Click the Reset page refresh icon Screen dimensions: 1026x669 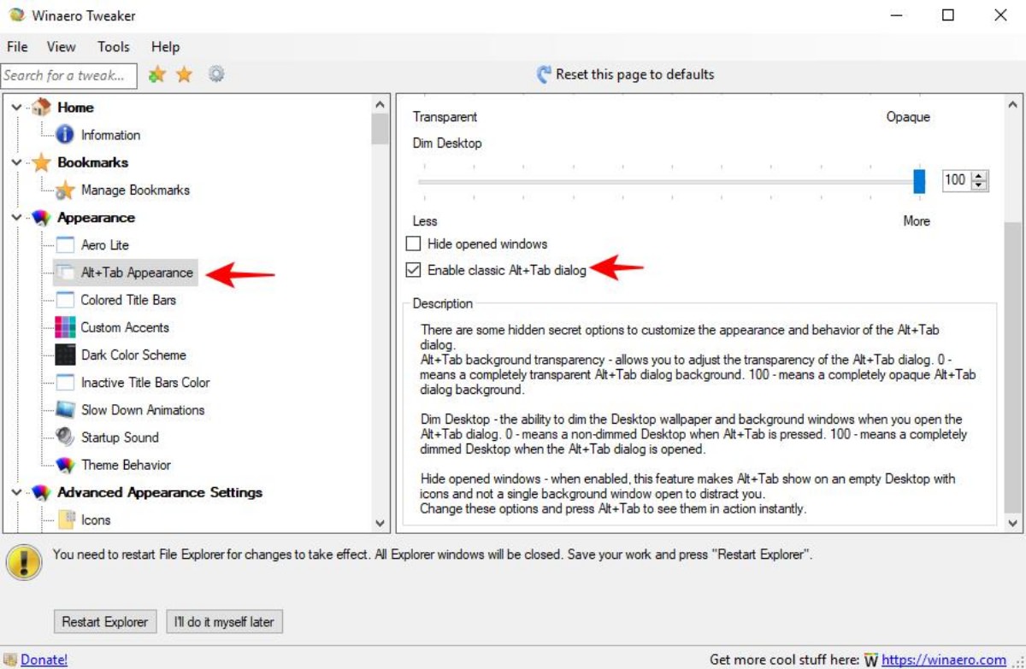(x=543, y=74)
